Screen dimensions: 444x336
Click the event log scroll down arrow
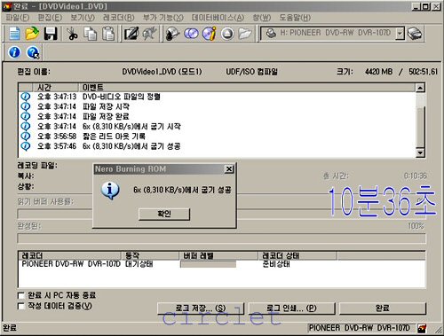tap(420, 152)
